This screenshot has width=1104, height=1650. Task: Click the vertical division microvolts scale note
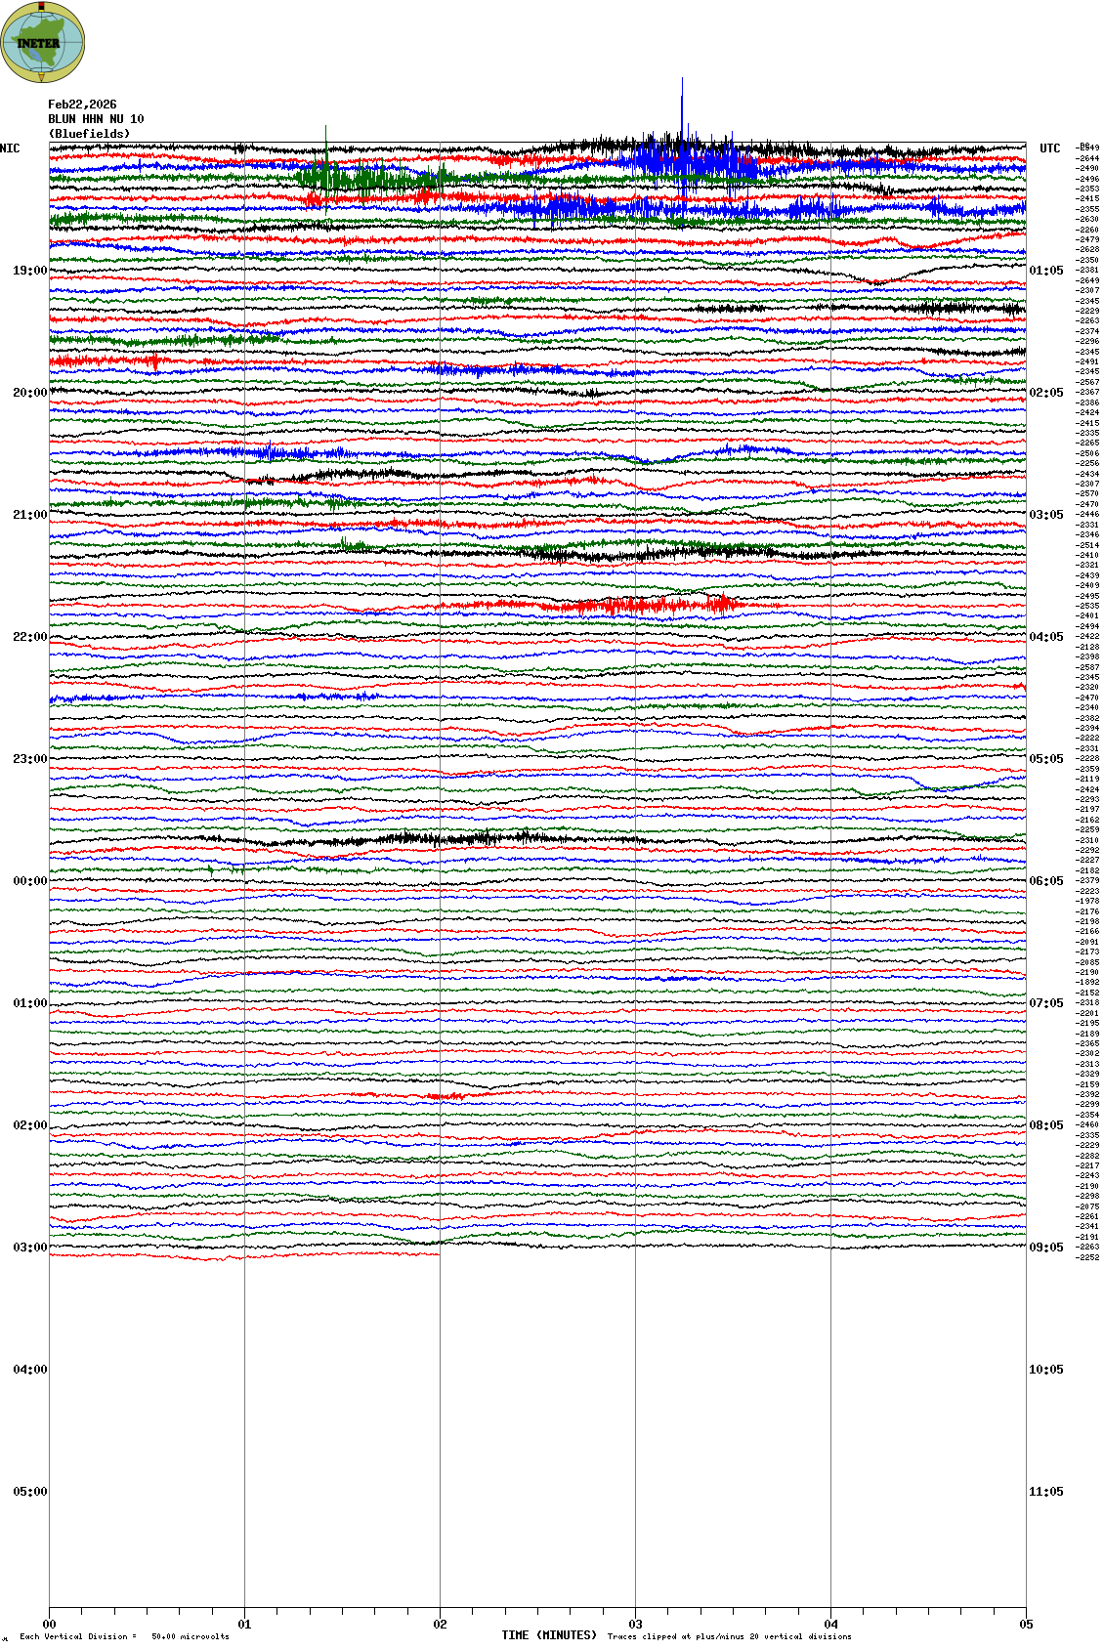(x=124, y=1636)
